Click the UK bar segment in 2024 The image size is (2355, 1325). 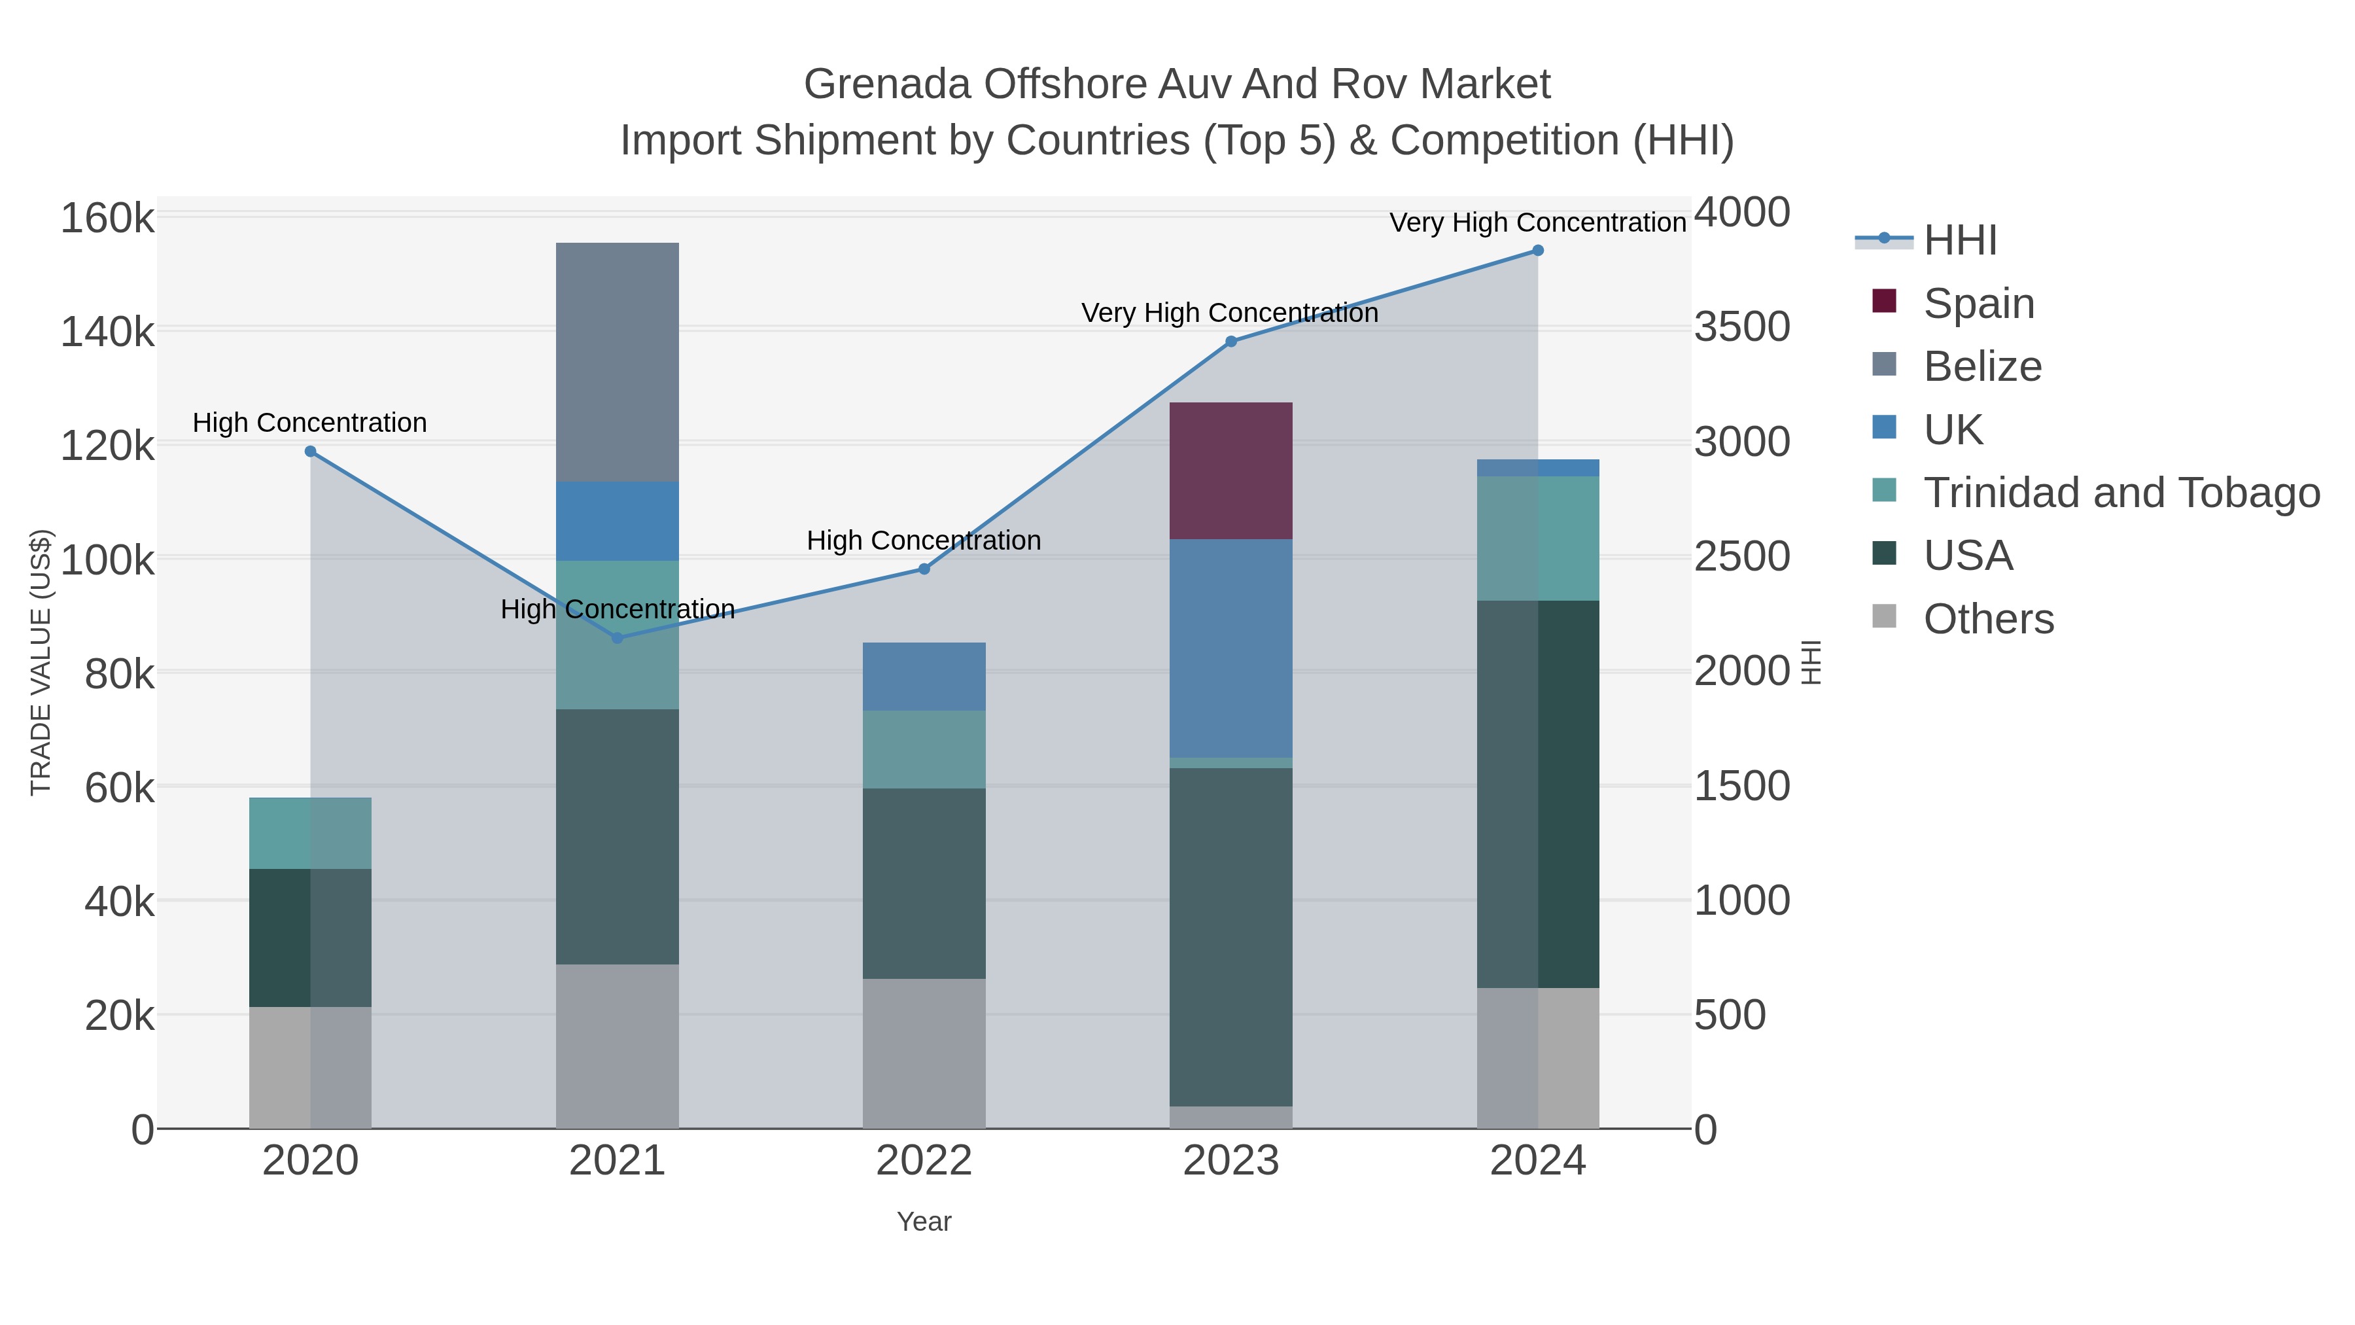pos(1538,468)
